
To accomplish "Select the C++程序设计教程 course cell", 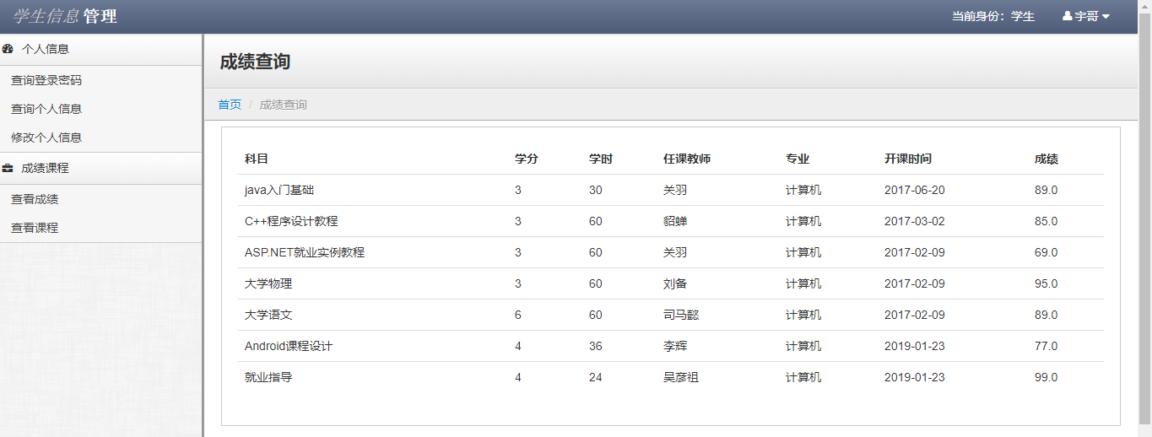I will point(291,221).
